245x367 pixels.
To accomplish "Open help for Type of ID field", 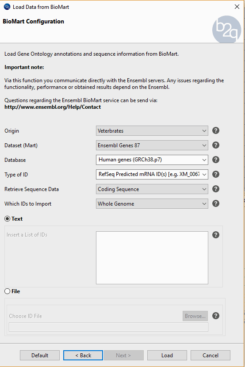I will 216,174.
